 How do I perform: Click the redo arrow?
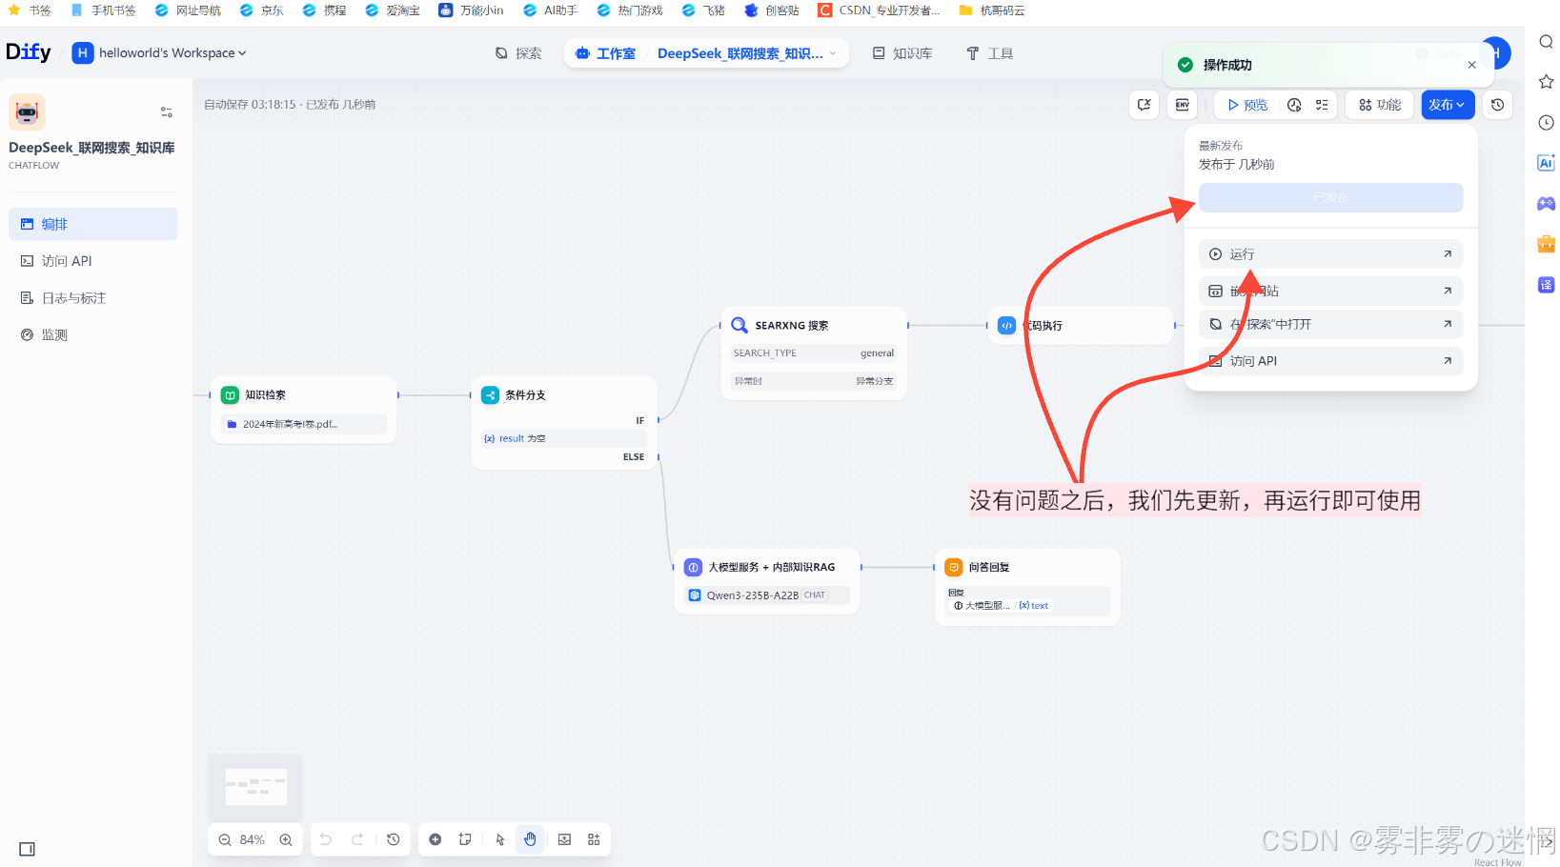click(x=357, y=839)
